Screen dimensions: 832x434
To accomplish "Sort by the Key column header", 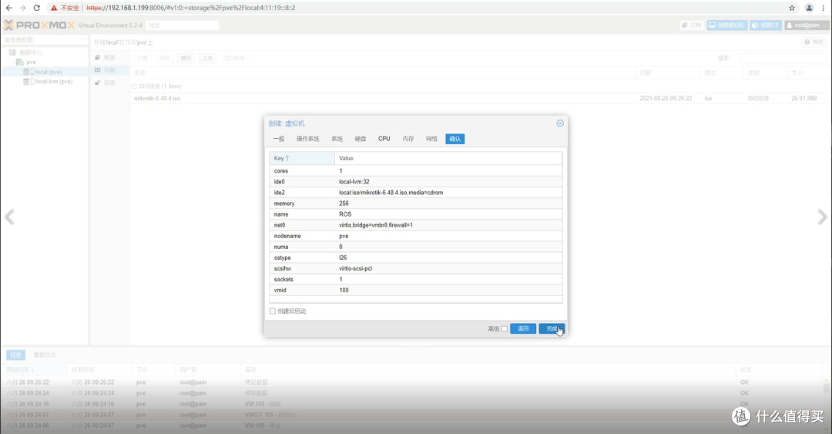I will tap(302, 158).
